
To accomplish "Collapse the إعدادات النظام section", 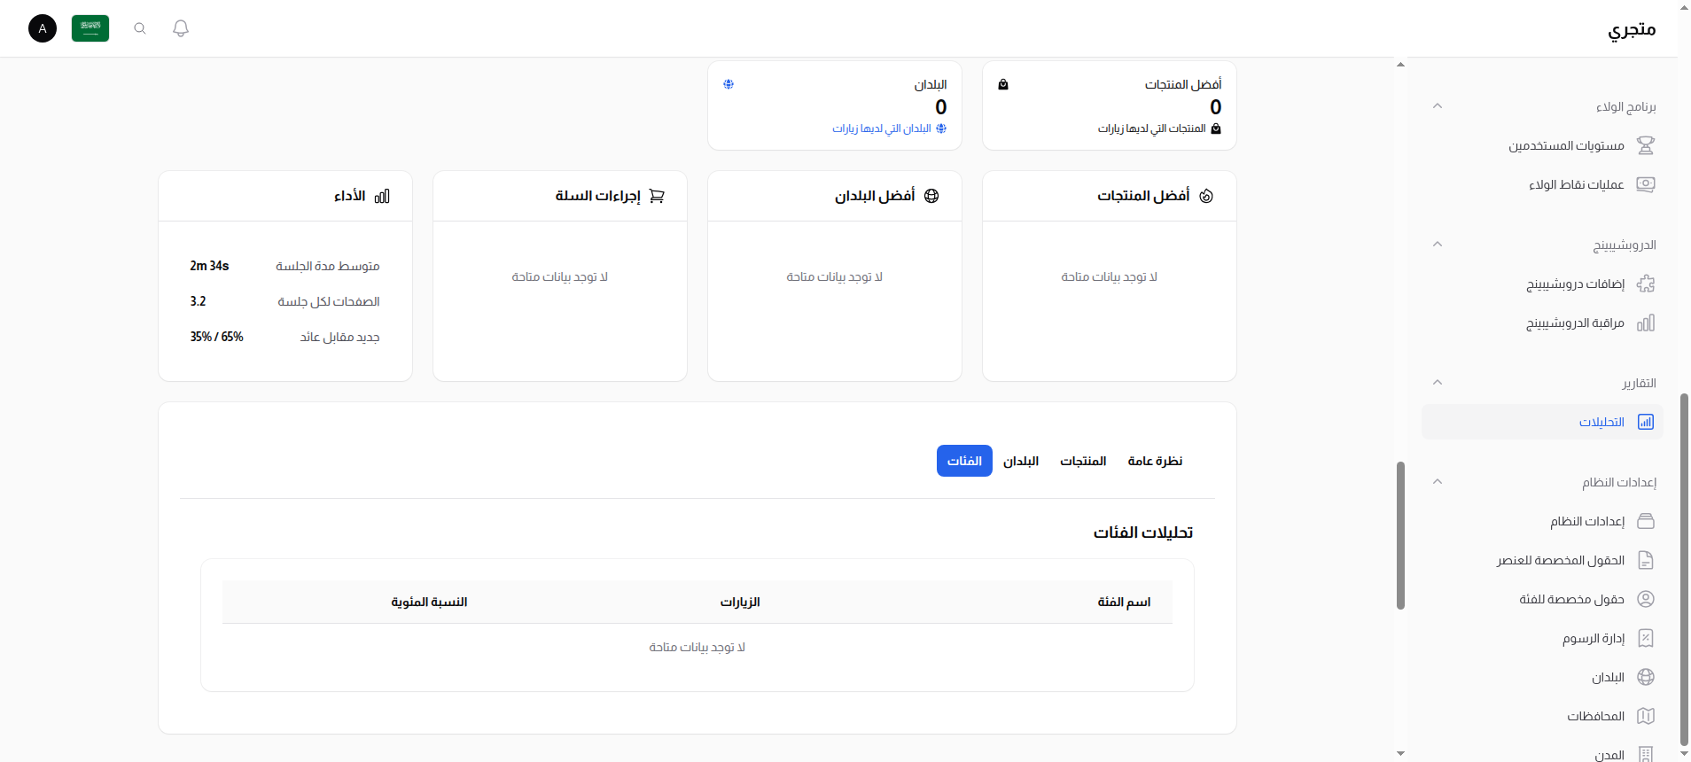I will point(1438,481).
